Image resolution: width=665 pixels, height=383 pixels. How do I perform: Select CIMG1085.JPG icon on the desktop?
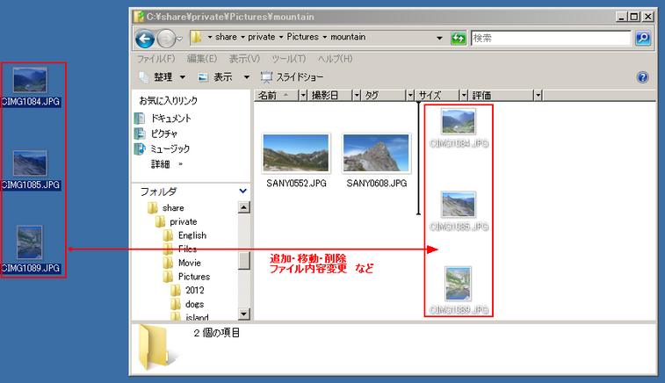[x=31, y=165]
